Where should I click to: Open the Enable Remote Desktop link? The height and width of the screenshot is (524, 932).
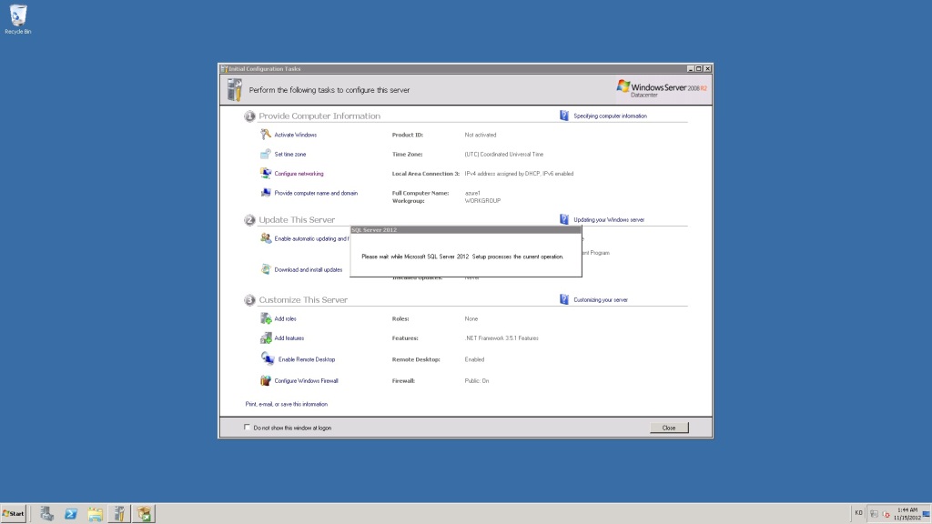[x=307, y=359]
